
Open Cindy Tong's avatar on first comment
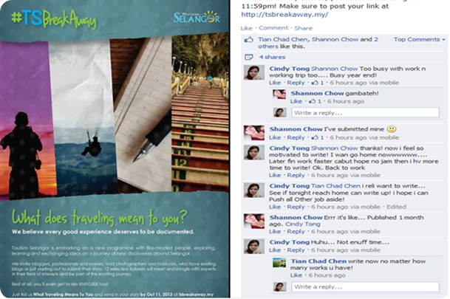click(x=254, y=72)
